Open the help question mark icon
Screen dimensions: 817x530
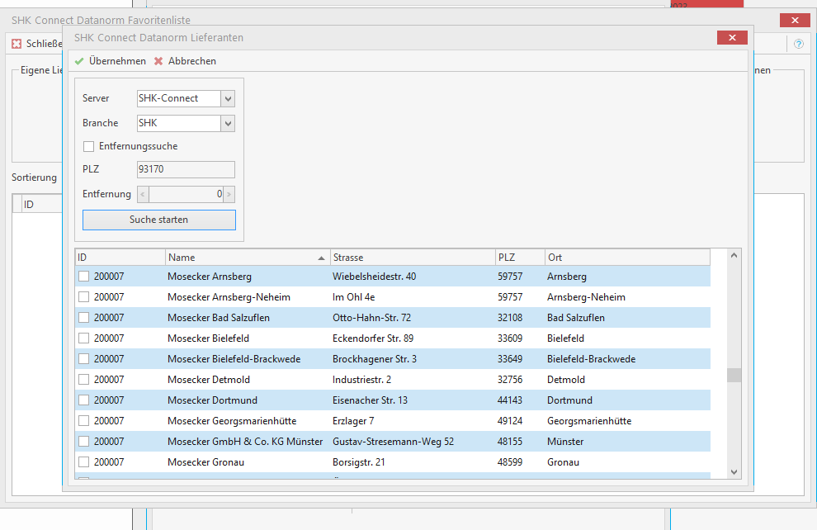[798, 44]
